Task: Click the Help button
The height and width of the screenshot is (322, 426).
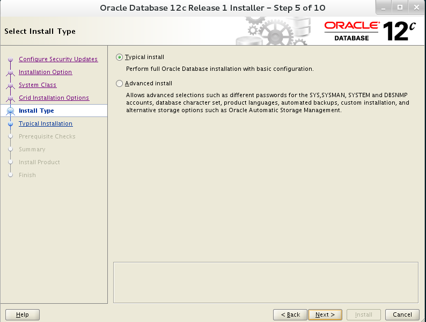Action: point(23,314)
